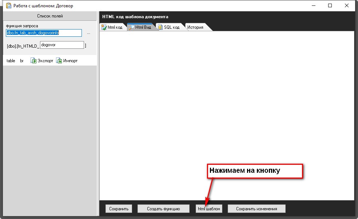Click the Создать функцию button
The height and width of the screenshot is (219, 358).
[163, 209]
